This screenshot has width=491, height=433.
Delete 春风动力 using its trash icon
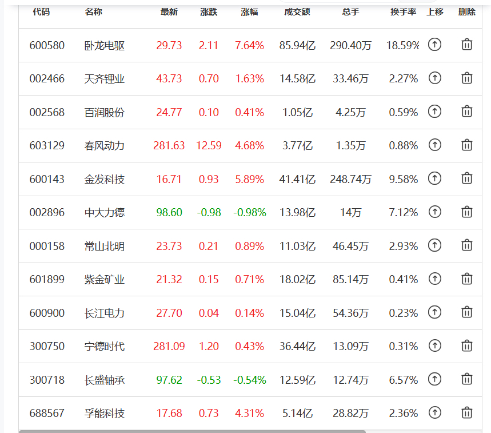click(x=466, y=145)
